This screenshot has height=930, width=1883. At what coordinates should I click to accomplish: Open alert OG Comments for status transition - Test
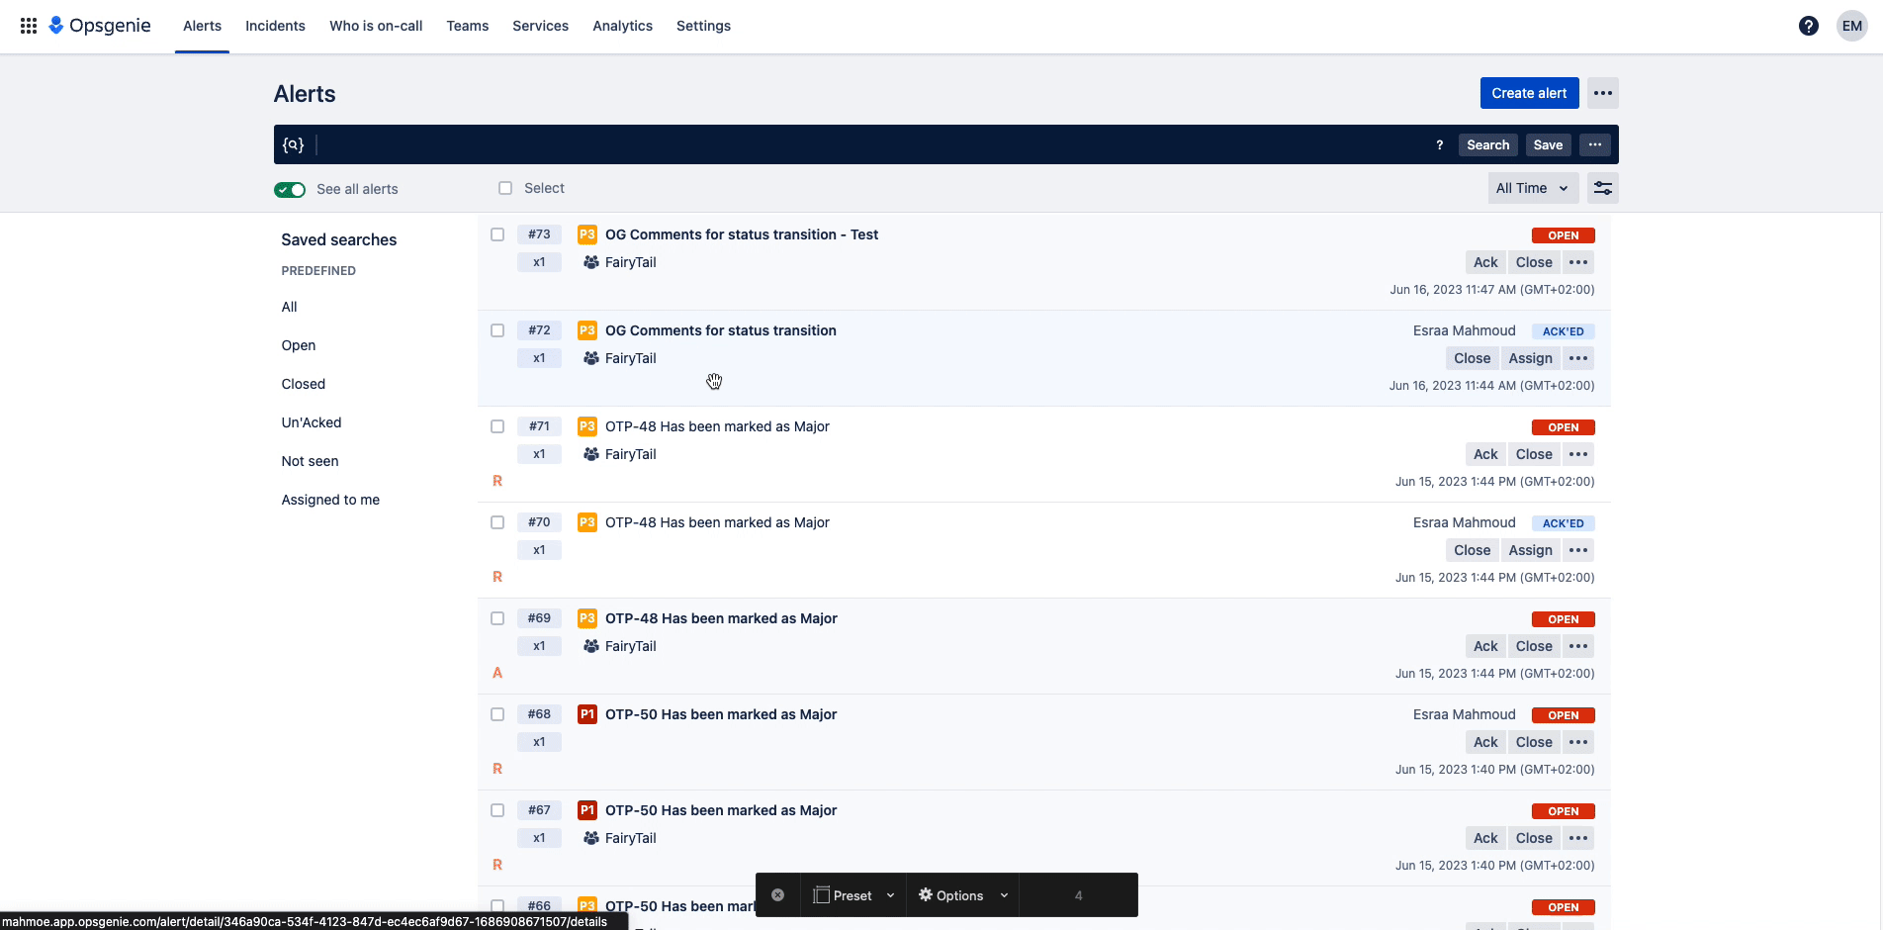click(742, 234)
